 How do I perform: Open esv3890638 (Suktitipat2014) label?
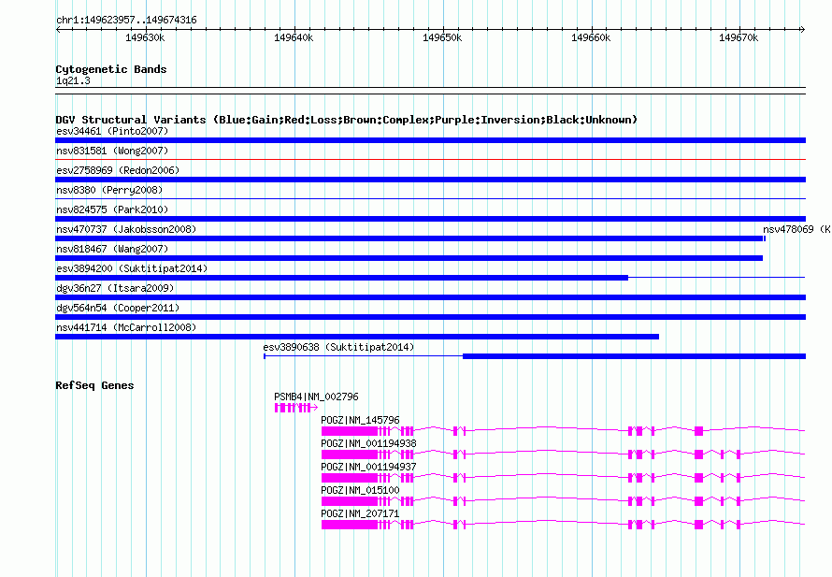(x=338, y=347)
